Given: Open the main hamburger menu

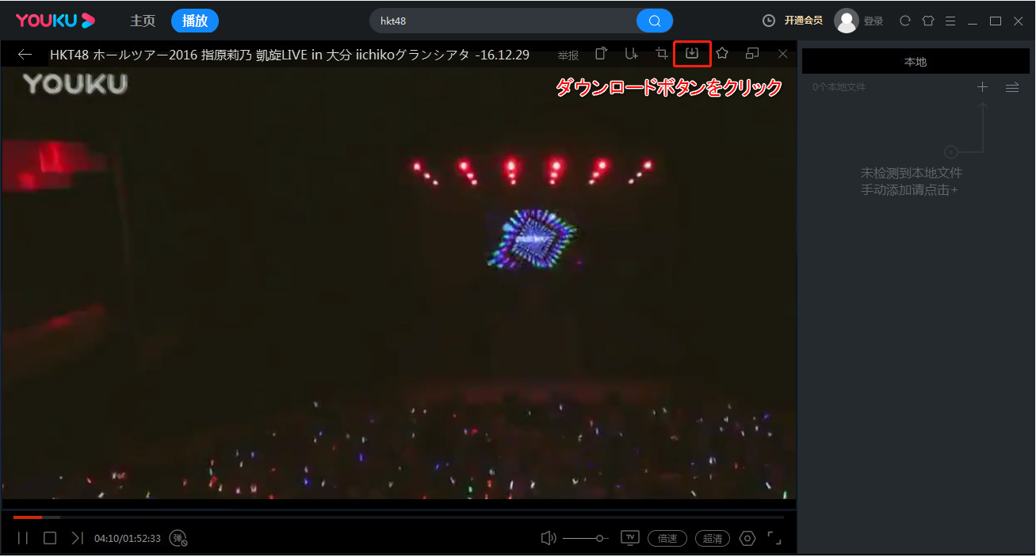Looking at the screenshot, I should [950, 21].
